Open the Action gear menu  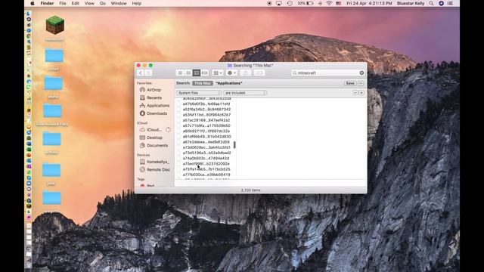(x=231, y=73)
